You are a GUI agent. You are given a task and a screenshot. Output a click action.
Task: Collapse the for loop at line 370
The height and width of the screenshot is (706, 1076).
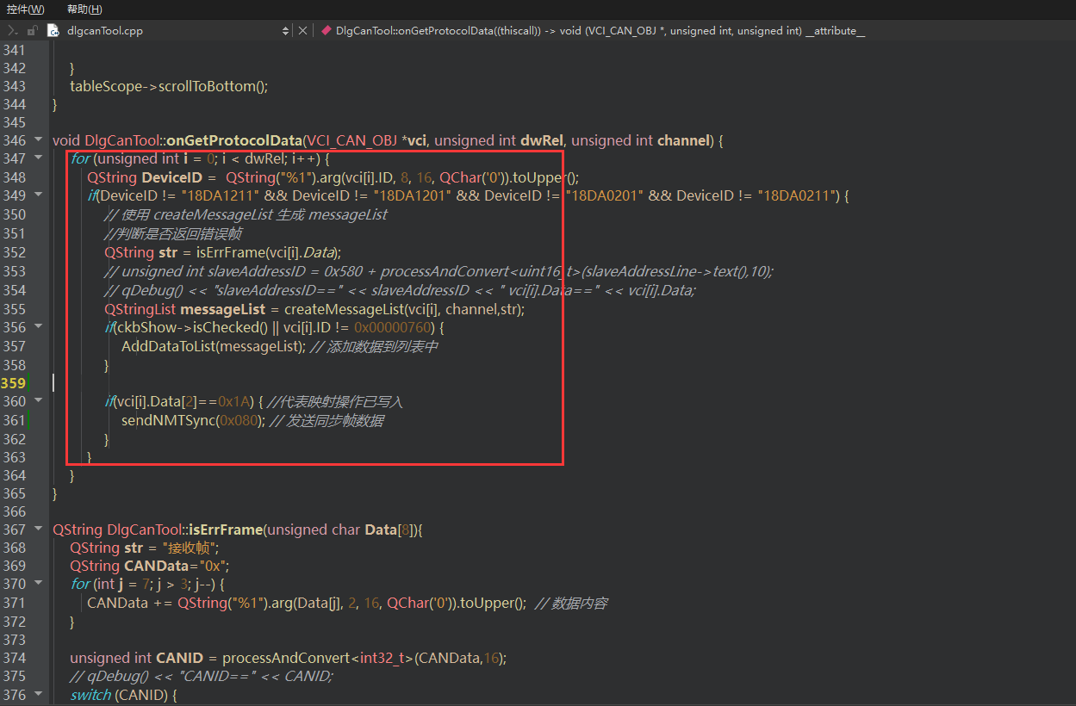click(x=38, y=584)
